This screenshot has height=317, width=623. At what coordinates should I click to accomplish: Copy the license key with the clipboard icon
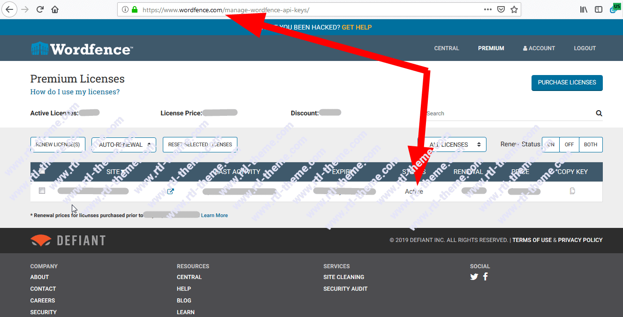point(572,191)
